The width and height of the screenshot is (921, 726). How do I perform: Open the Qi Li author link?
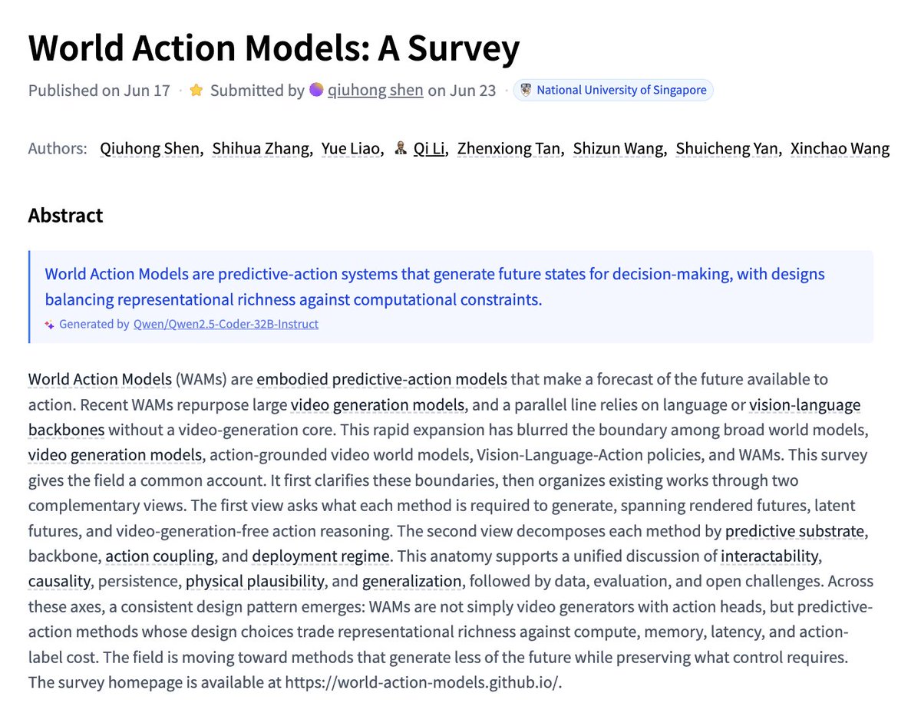tap(430, 149)
